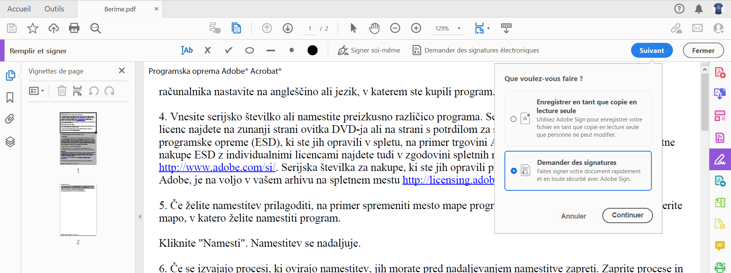Select the dot tool
The width and height of the screenshot is (731, 273).
point(292,50)
